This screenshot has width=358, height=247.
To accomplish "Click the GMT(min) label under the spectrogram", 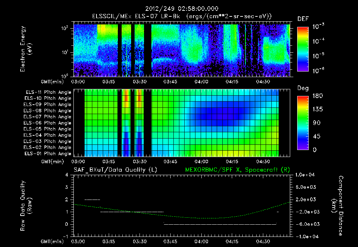I will coord(52,82).
